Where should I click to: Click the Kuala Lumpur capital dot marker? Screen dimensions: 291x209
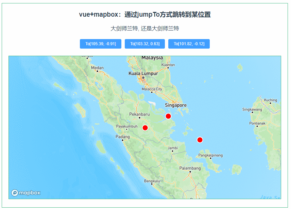[143, 78]
